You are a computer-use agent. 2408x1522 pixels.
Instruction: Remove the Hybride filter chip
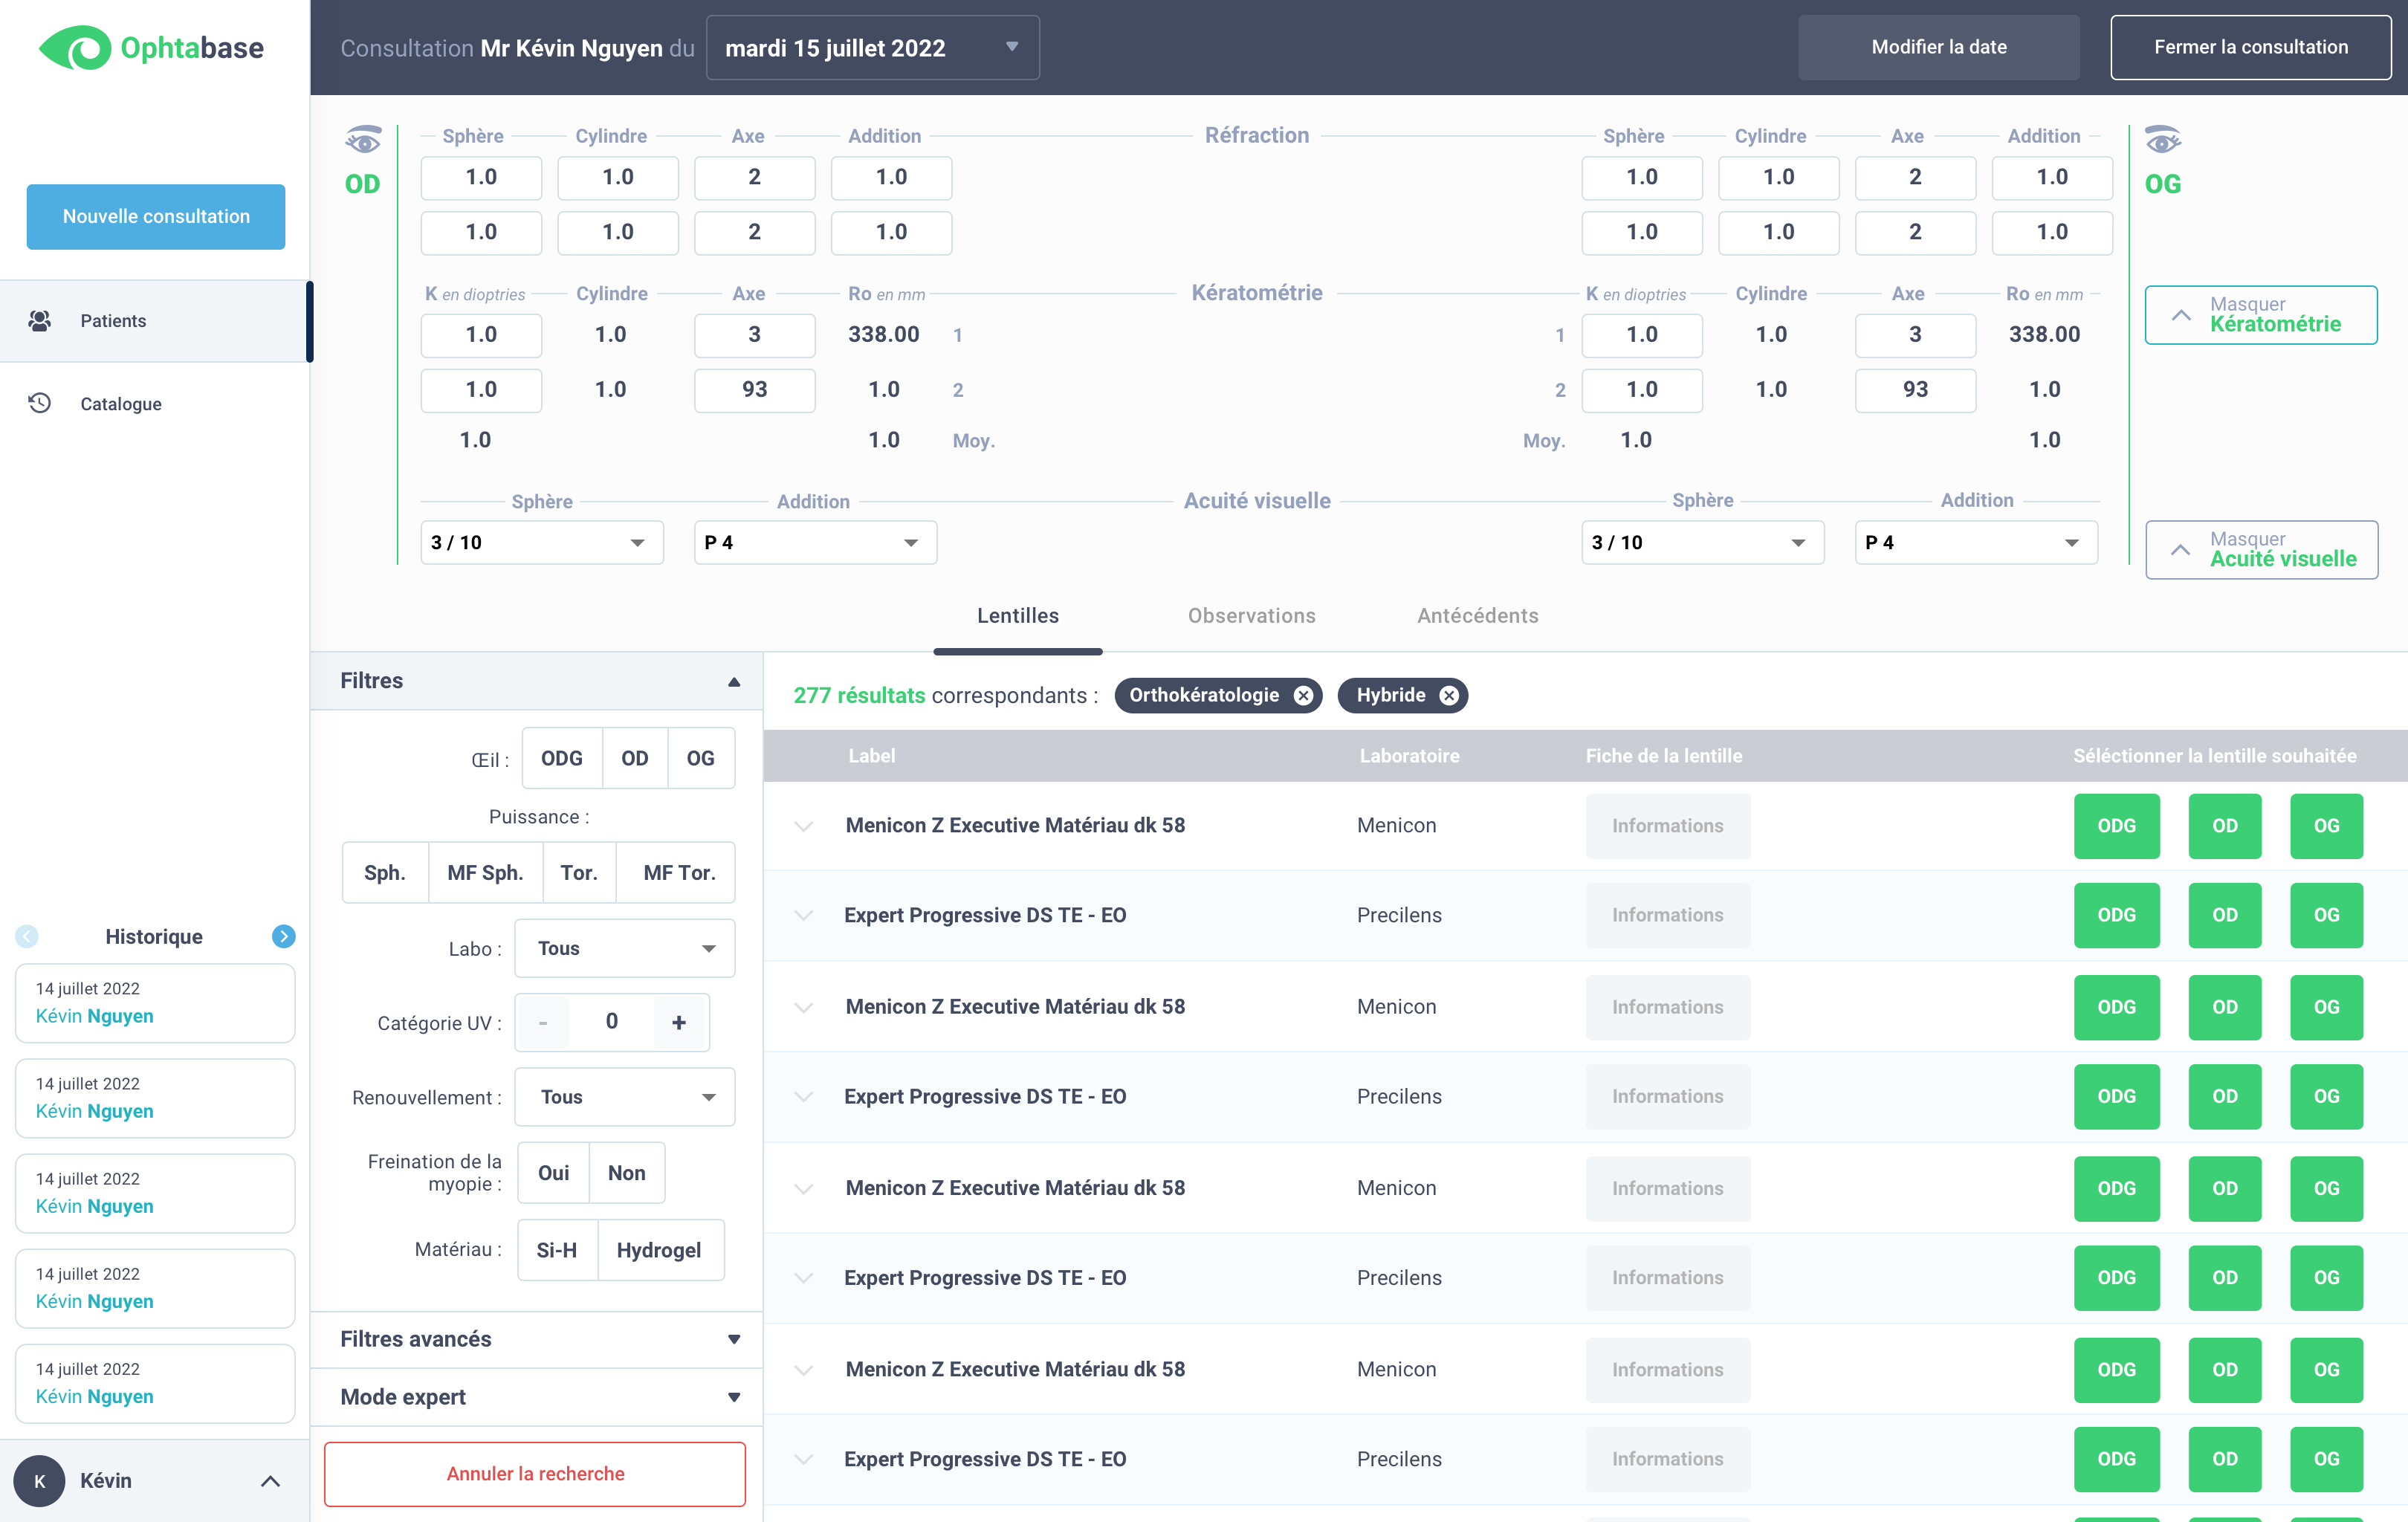1449,695
